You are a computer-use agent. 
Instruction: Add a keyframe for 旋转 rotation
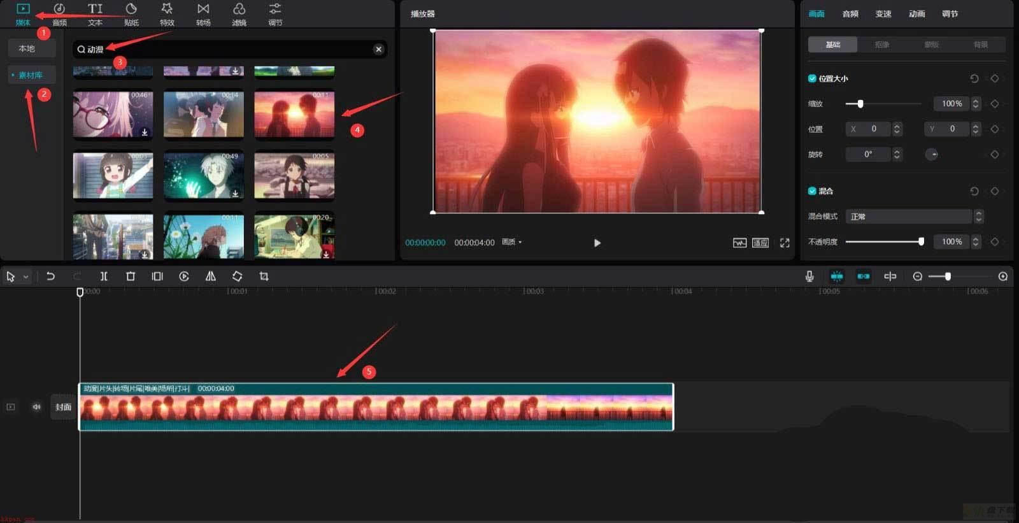click(x=994, y=154)
